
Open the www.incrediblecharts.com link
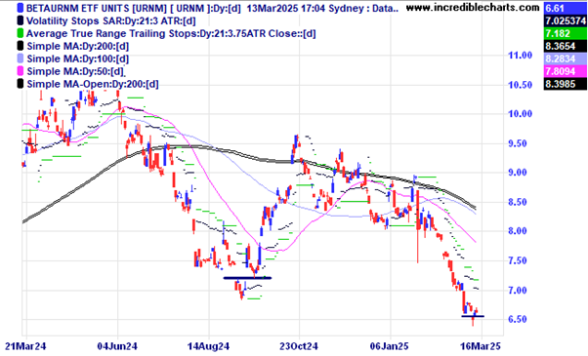[473, 7]
